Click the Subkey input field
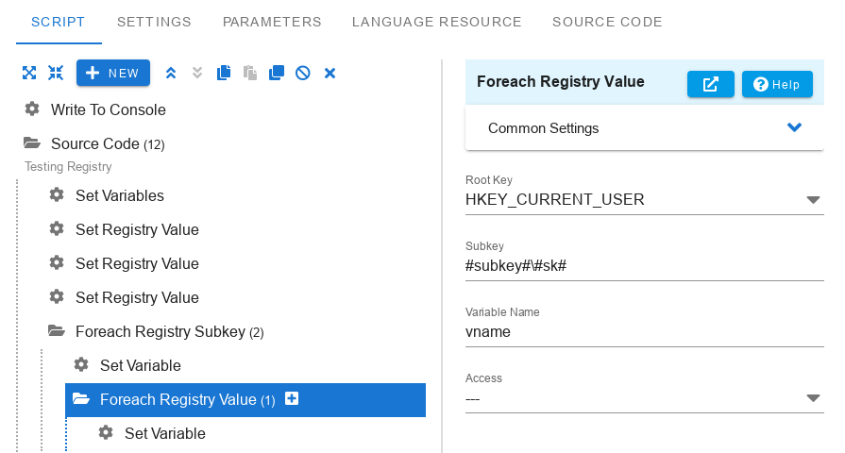Screen dimensions: 845x453 [644, 265]
